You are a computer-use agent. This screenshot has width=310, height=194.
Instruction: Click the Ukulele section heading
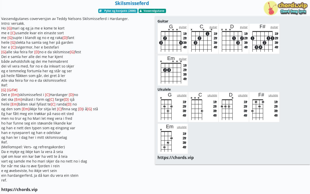tap(164, 89)
